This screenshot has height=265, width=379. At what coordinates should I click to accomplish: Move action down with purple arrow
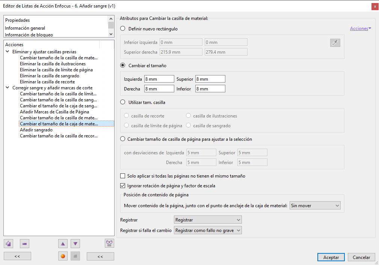point(75,244)
